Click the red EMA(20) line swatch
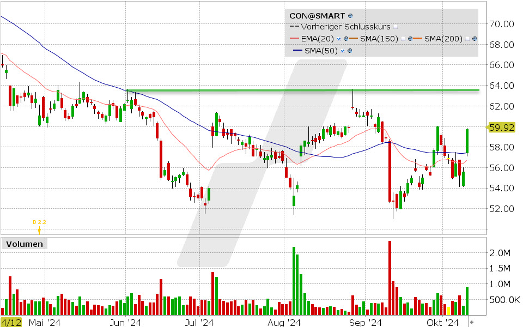The image size is (523, 327). (x=294, y=39)
